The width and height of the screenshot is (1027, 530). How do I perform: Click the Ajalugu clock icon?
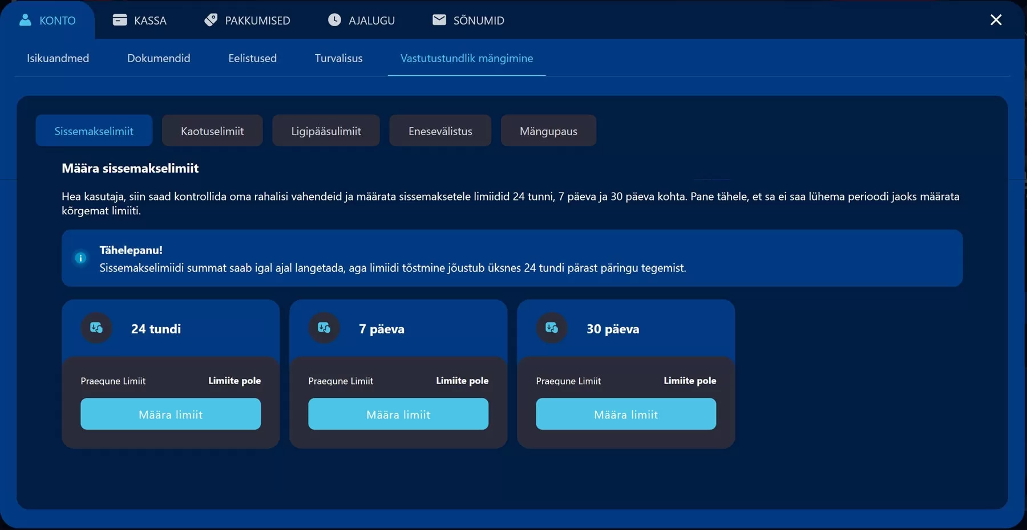click(x=334, y=20)
